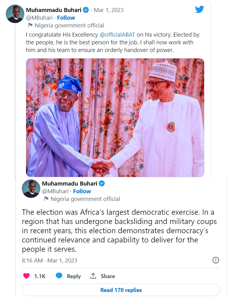The width and height of the screenshot is (229, 308).
Task: Click flag icon beside first tweet's government label
Action: 30,26
